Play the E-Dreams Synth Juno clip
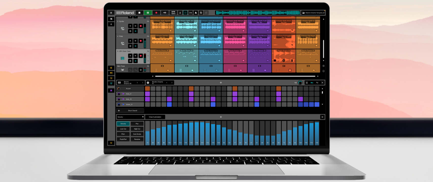Image resolution: width=433 pixels, height=182 pixels. pyautogui.click(x=195, y=31)
